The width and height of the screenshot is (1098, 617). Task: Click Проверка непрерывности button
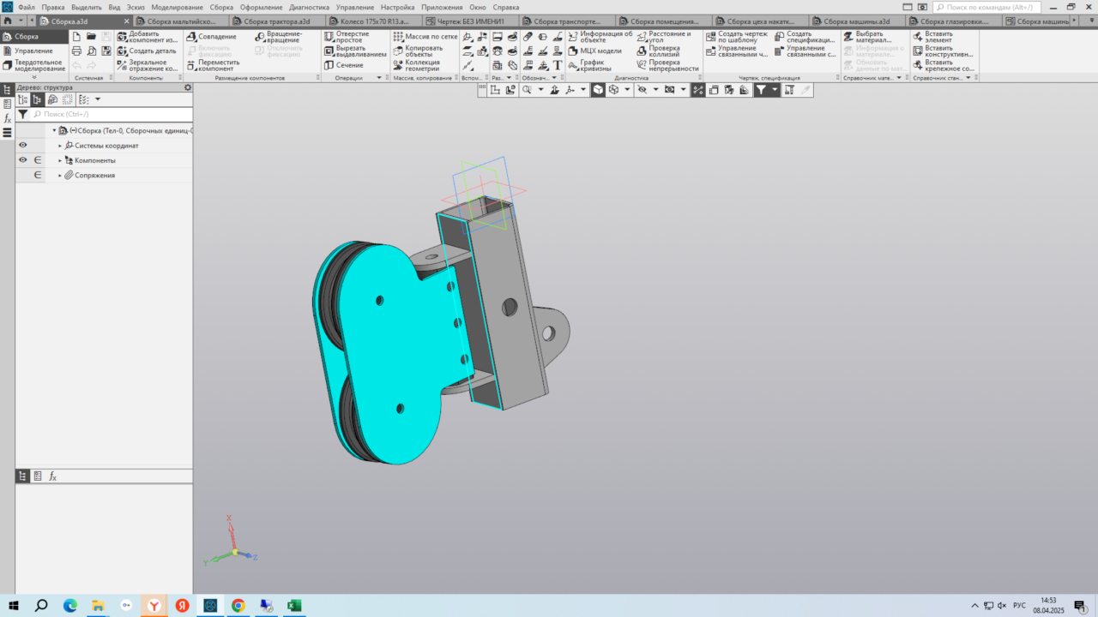667,65
